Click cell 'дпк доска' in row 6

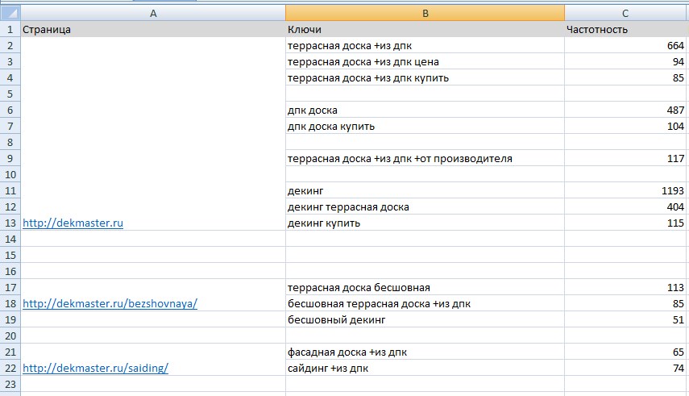coord(425,110)
